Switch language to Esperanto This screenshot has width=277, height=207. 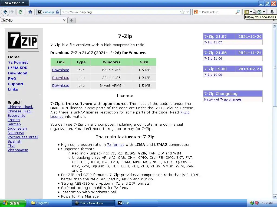[x=17, y=115]
